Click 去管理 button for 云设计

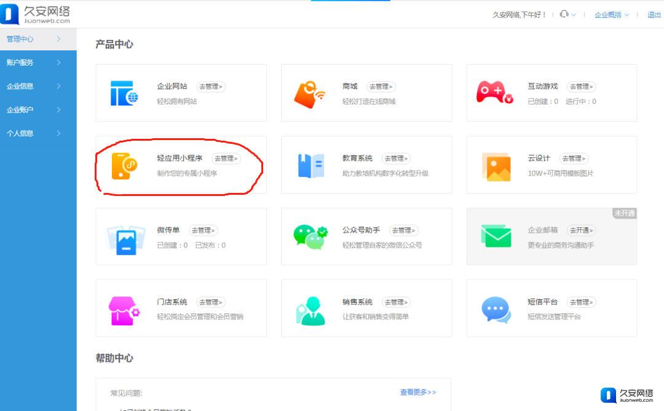point(574,159)
